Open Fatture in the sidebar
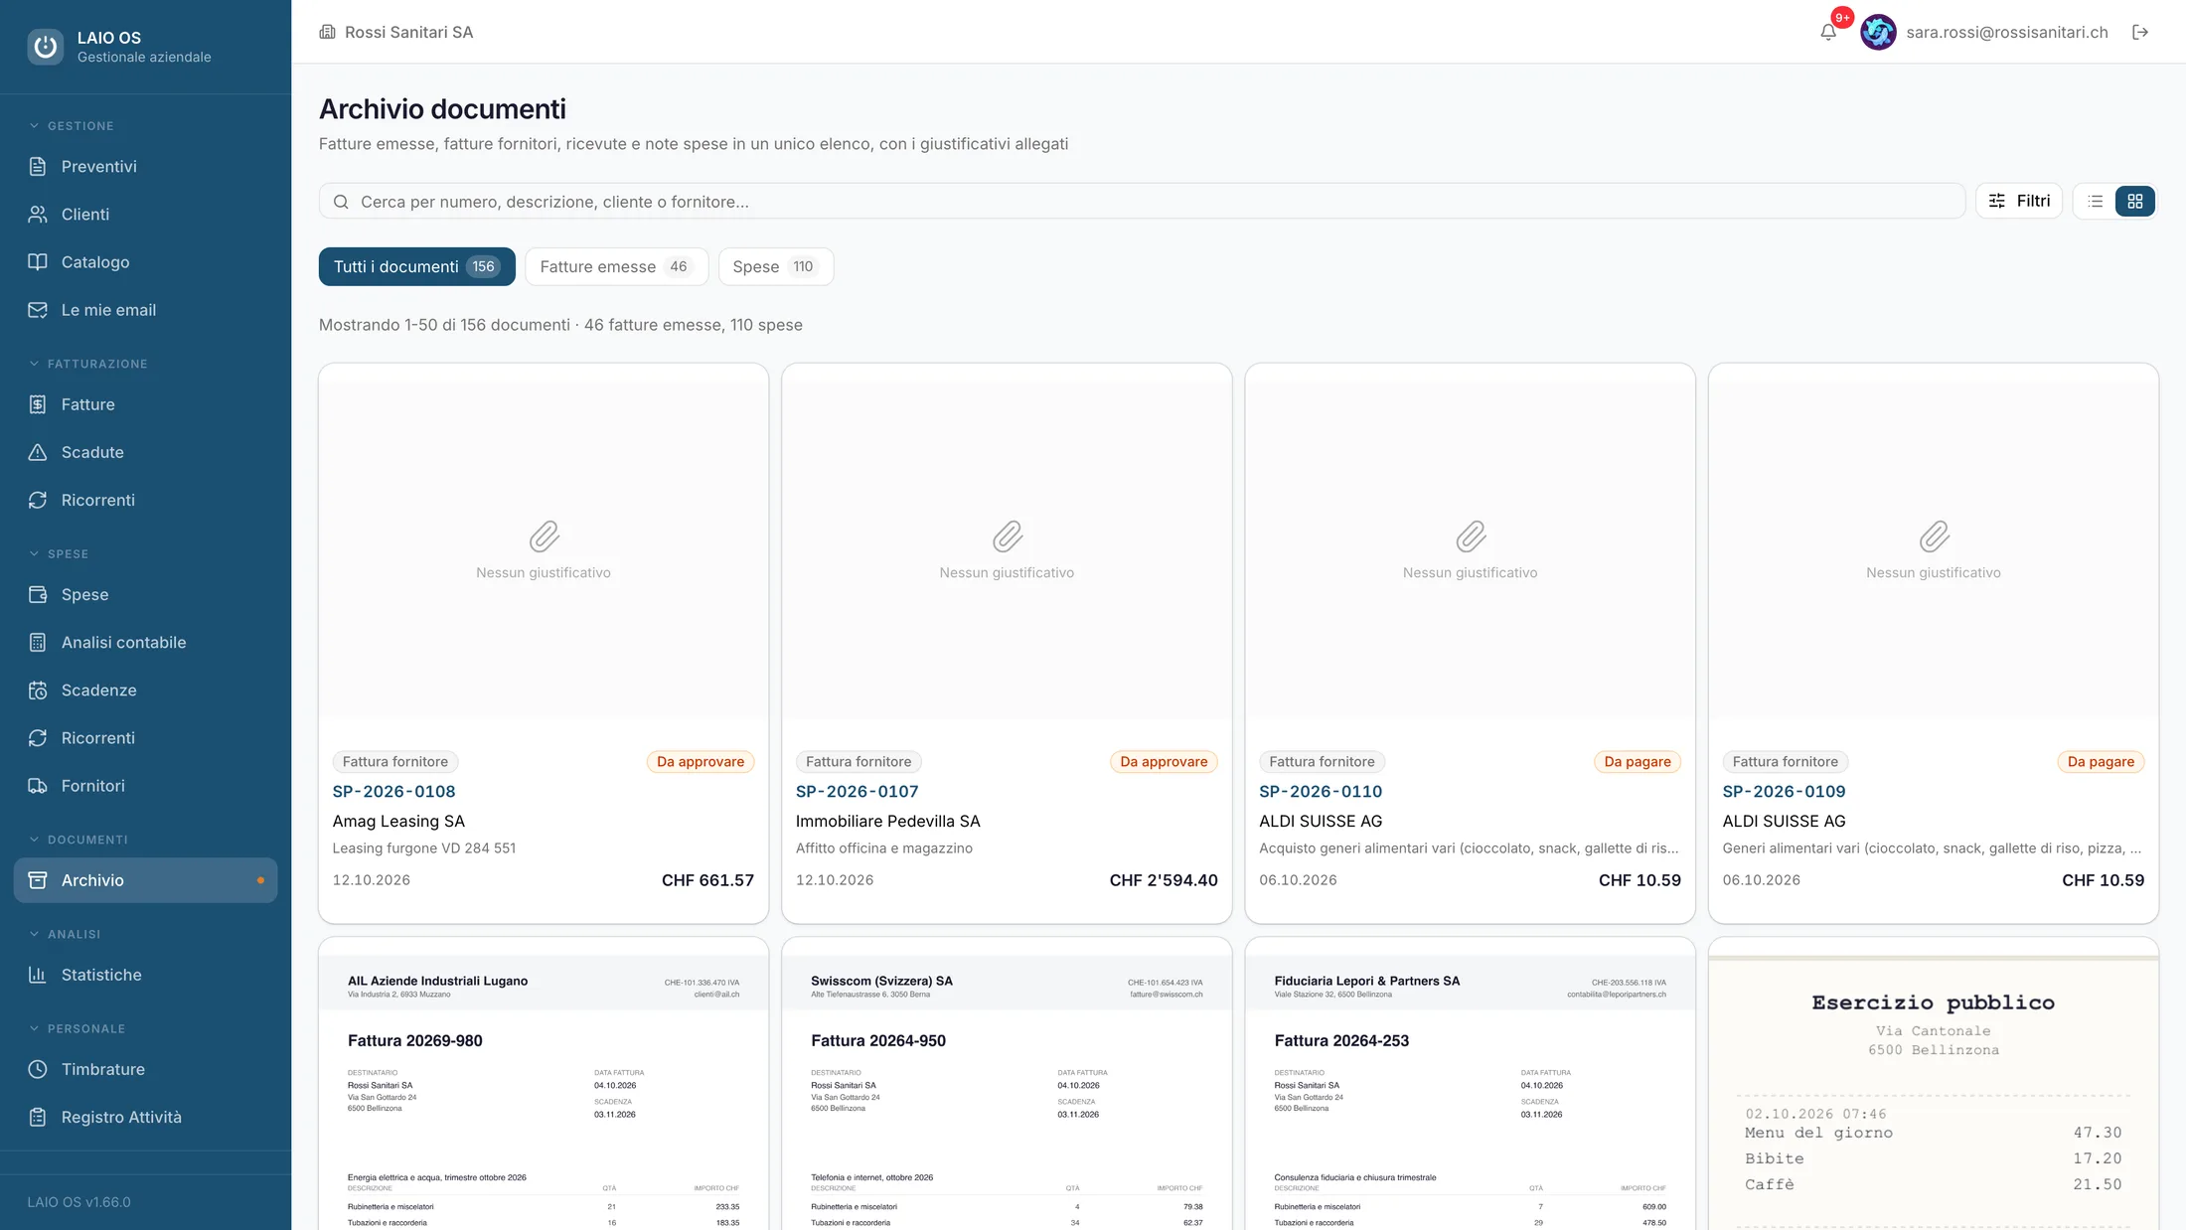Image resolution: width=2186 pixels, height=1230 pixels. click(145, 404)
